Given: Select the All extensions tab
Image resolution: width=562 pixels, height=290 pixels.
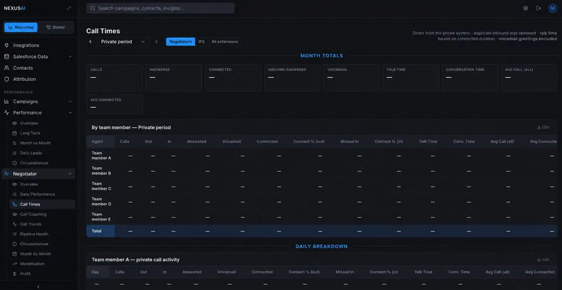Looking at the screenshot, I should coord(225,42).
